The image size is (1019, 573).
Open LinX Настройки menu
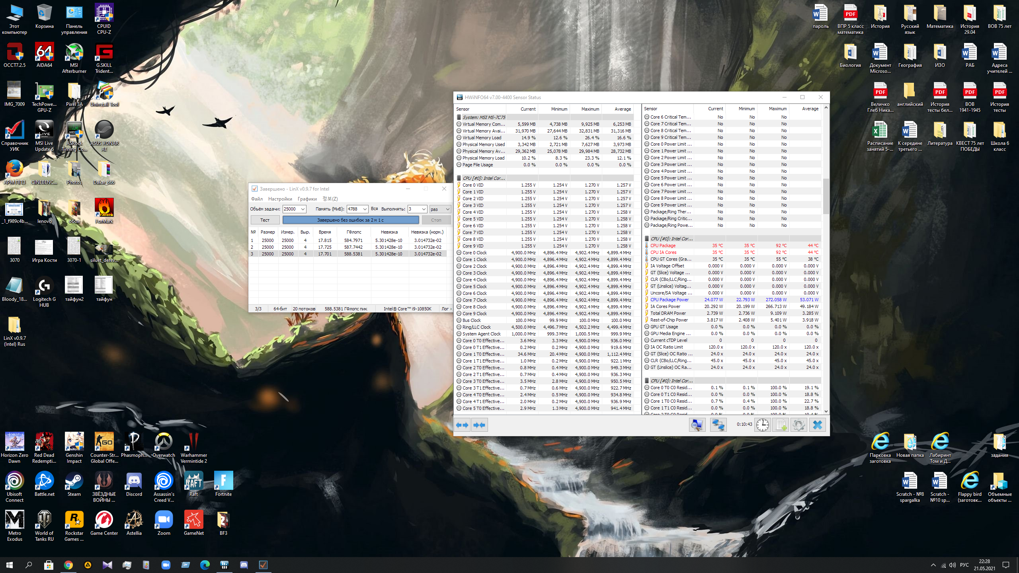pos(280,199)
